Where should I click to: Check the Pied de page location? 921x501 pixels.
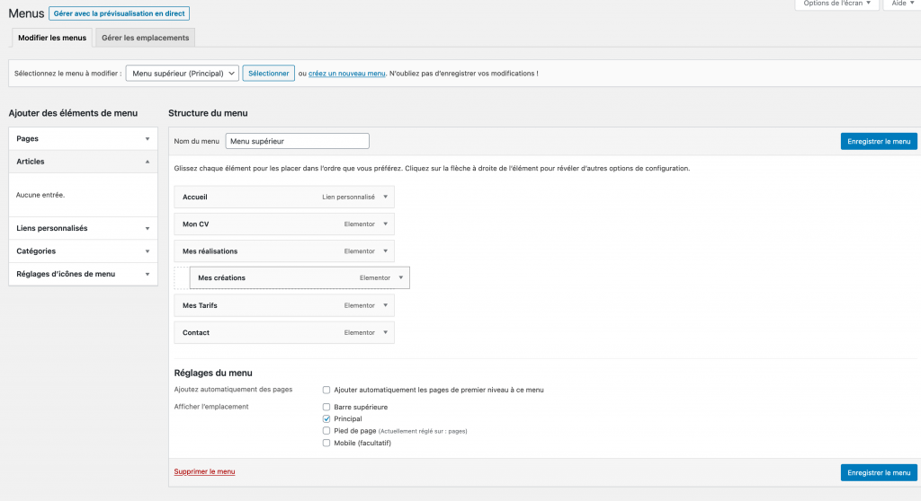pyautogui.click(x=326, y=431)
